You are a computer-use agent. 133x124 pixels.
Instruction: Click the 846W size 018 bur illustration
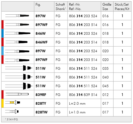18,33
